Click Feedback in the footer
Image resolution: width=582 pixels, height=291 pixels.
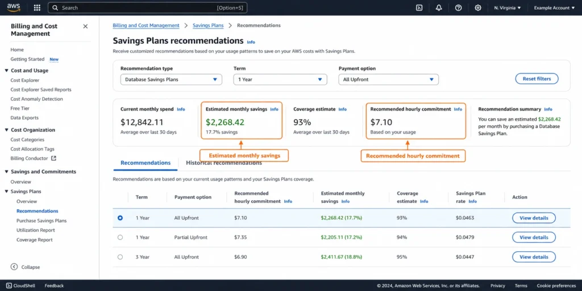(x=54, y=285)
